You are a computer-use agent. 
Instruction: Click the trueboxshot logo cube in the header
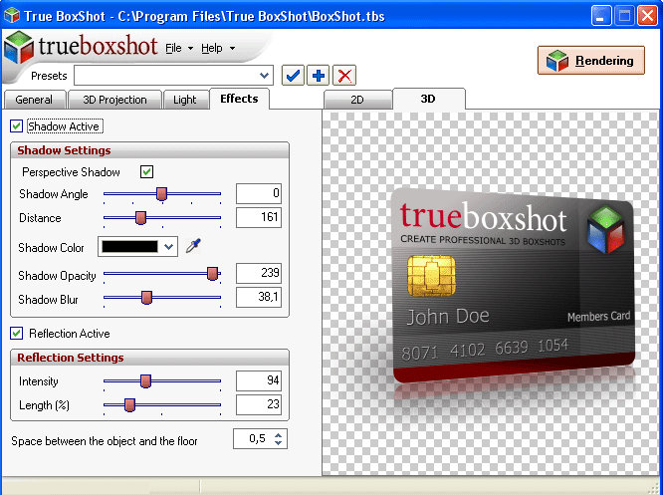tap(18, 48)
